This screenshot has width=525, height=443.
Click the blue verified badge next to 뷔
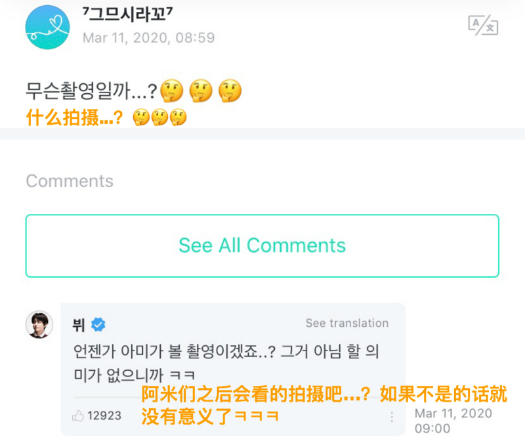(98, 324)
